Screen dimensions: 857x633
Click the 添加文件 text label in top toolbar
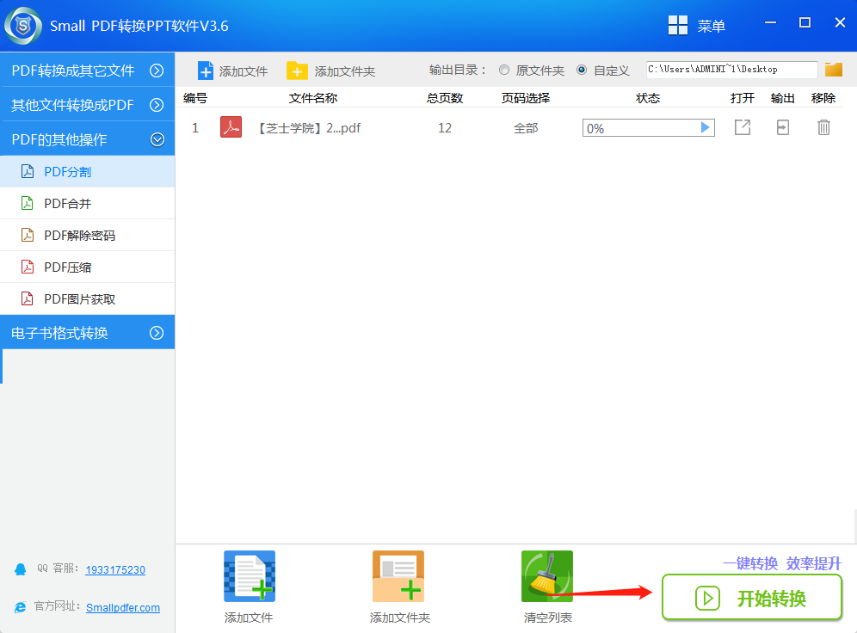244,71
